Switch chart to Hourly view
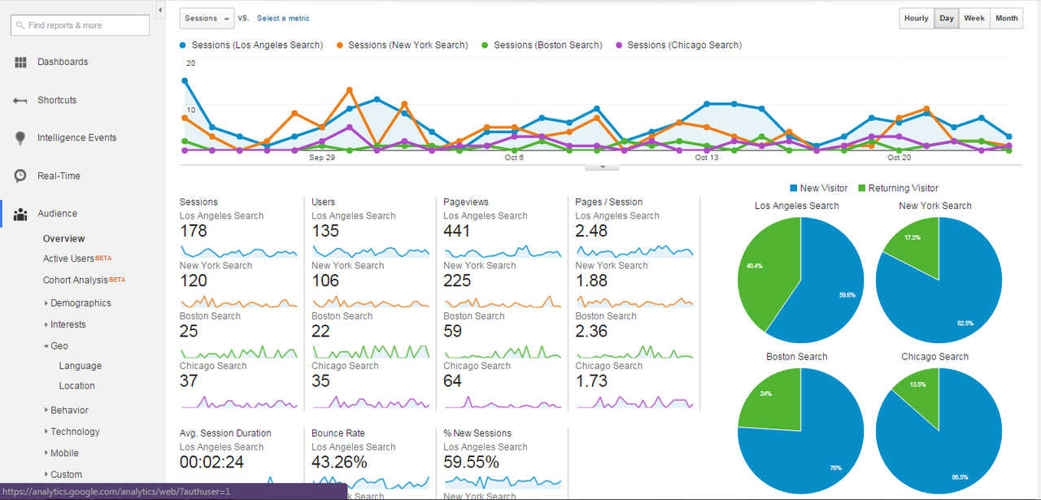Image resolution: width=1041 pixels, height=500 pixels. (917, 18)
